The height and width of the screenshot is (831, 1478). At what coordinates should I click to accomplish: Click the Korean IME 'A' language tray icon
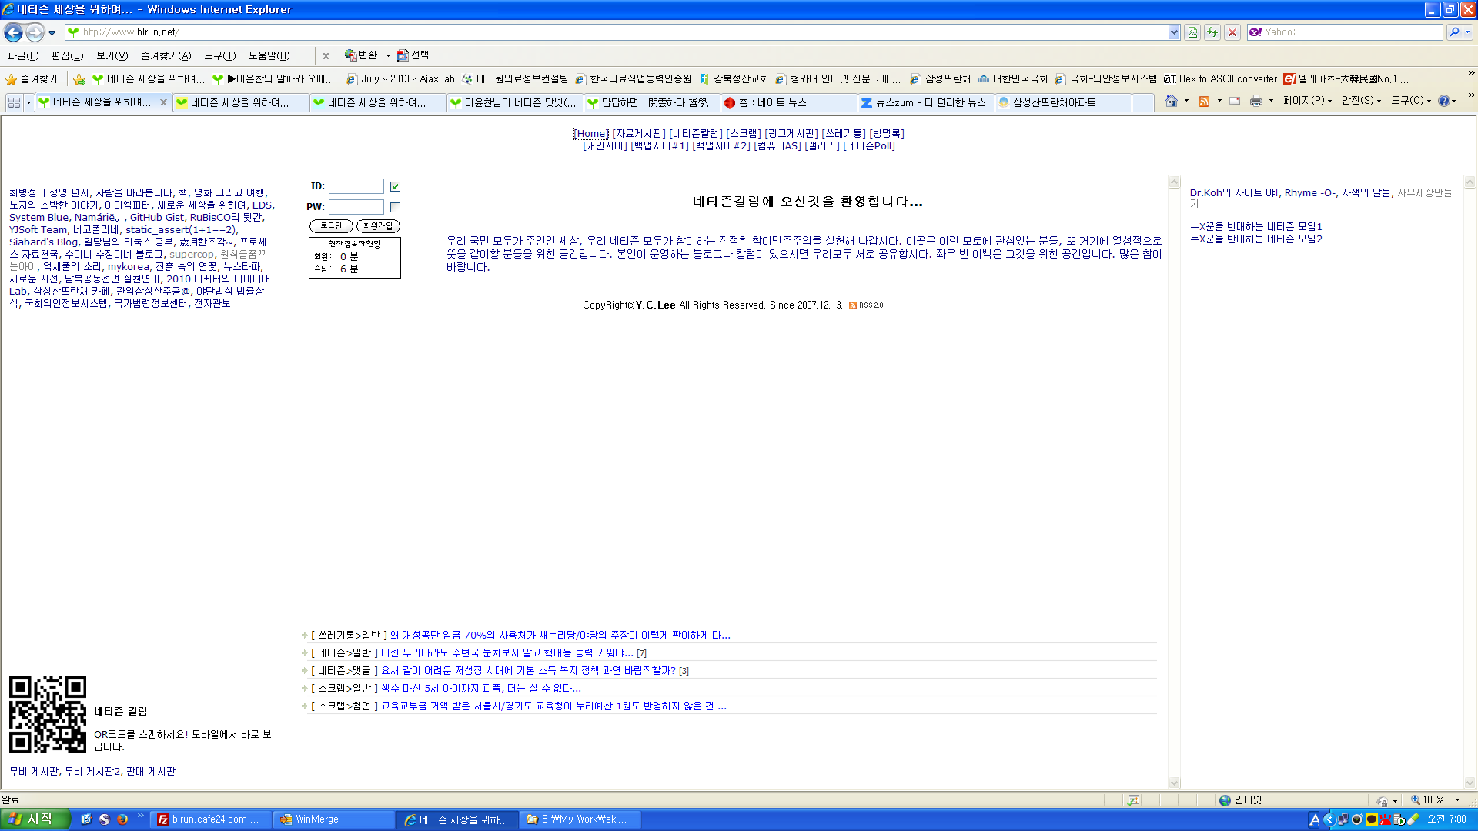point(1315,819)
